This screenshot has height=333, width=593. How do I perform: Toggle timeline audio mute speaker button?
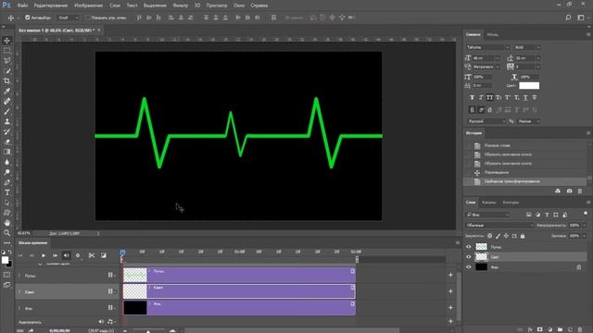66,255
